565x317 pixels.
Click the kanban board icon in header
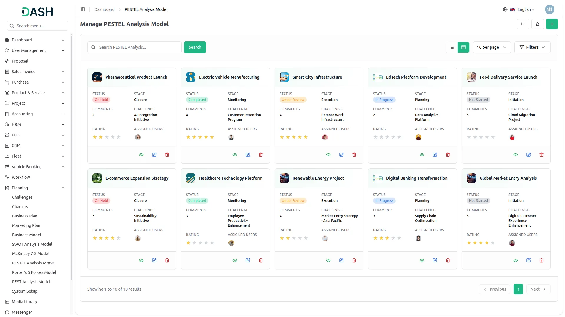(x=523, y=24)
